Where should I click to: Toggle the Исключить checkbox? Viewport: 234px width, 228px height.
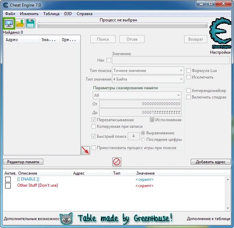188,77
